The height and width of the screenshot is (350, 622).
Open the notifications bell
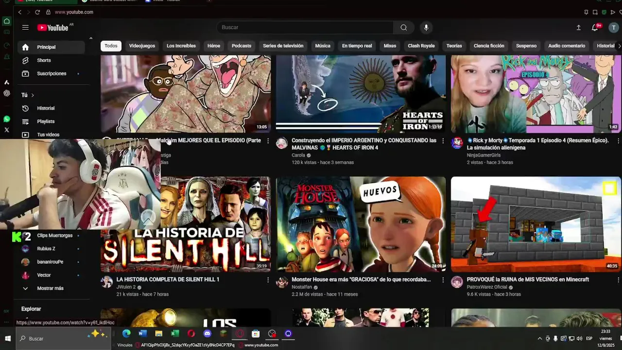click(x=595, y=28)
